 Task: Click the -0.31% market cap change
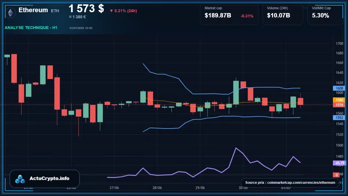click(x=247, y=16)
